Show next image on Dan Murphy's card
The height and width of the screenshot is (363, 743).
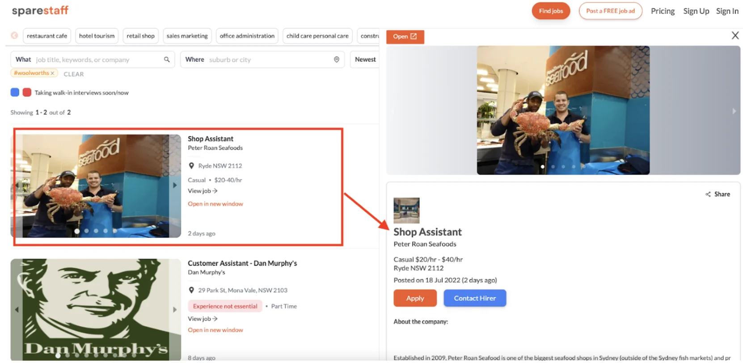click(175, 309)
